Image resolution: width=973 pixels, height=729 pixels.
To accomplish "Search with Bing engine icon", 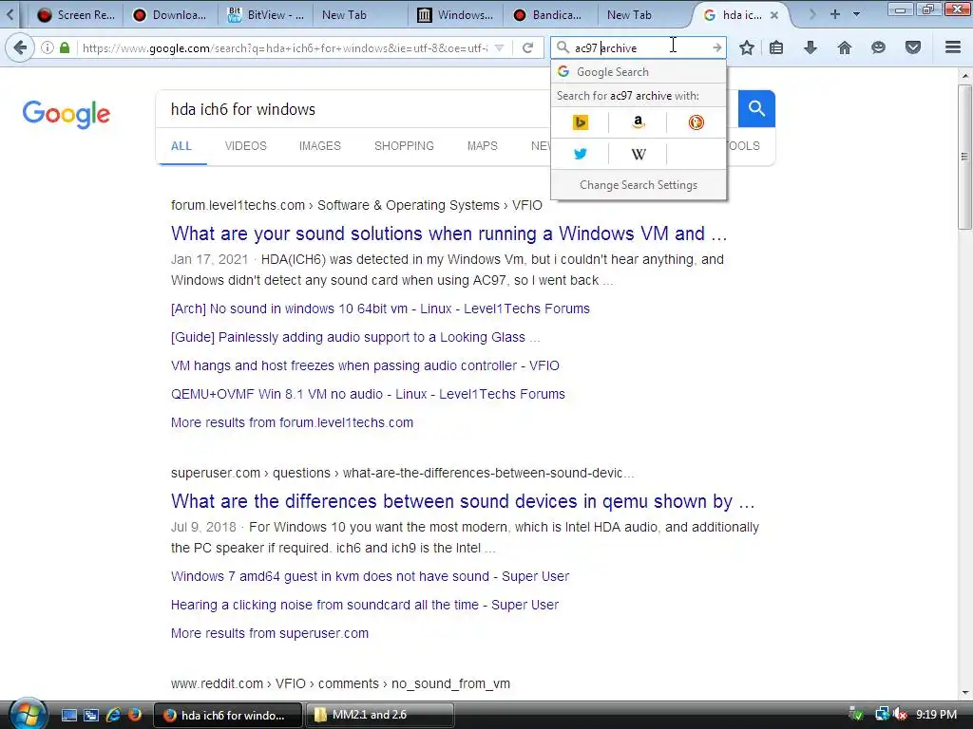I will coord(581,122).
